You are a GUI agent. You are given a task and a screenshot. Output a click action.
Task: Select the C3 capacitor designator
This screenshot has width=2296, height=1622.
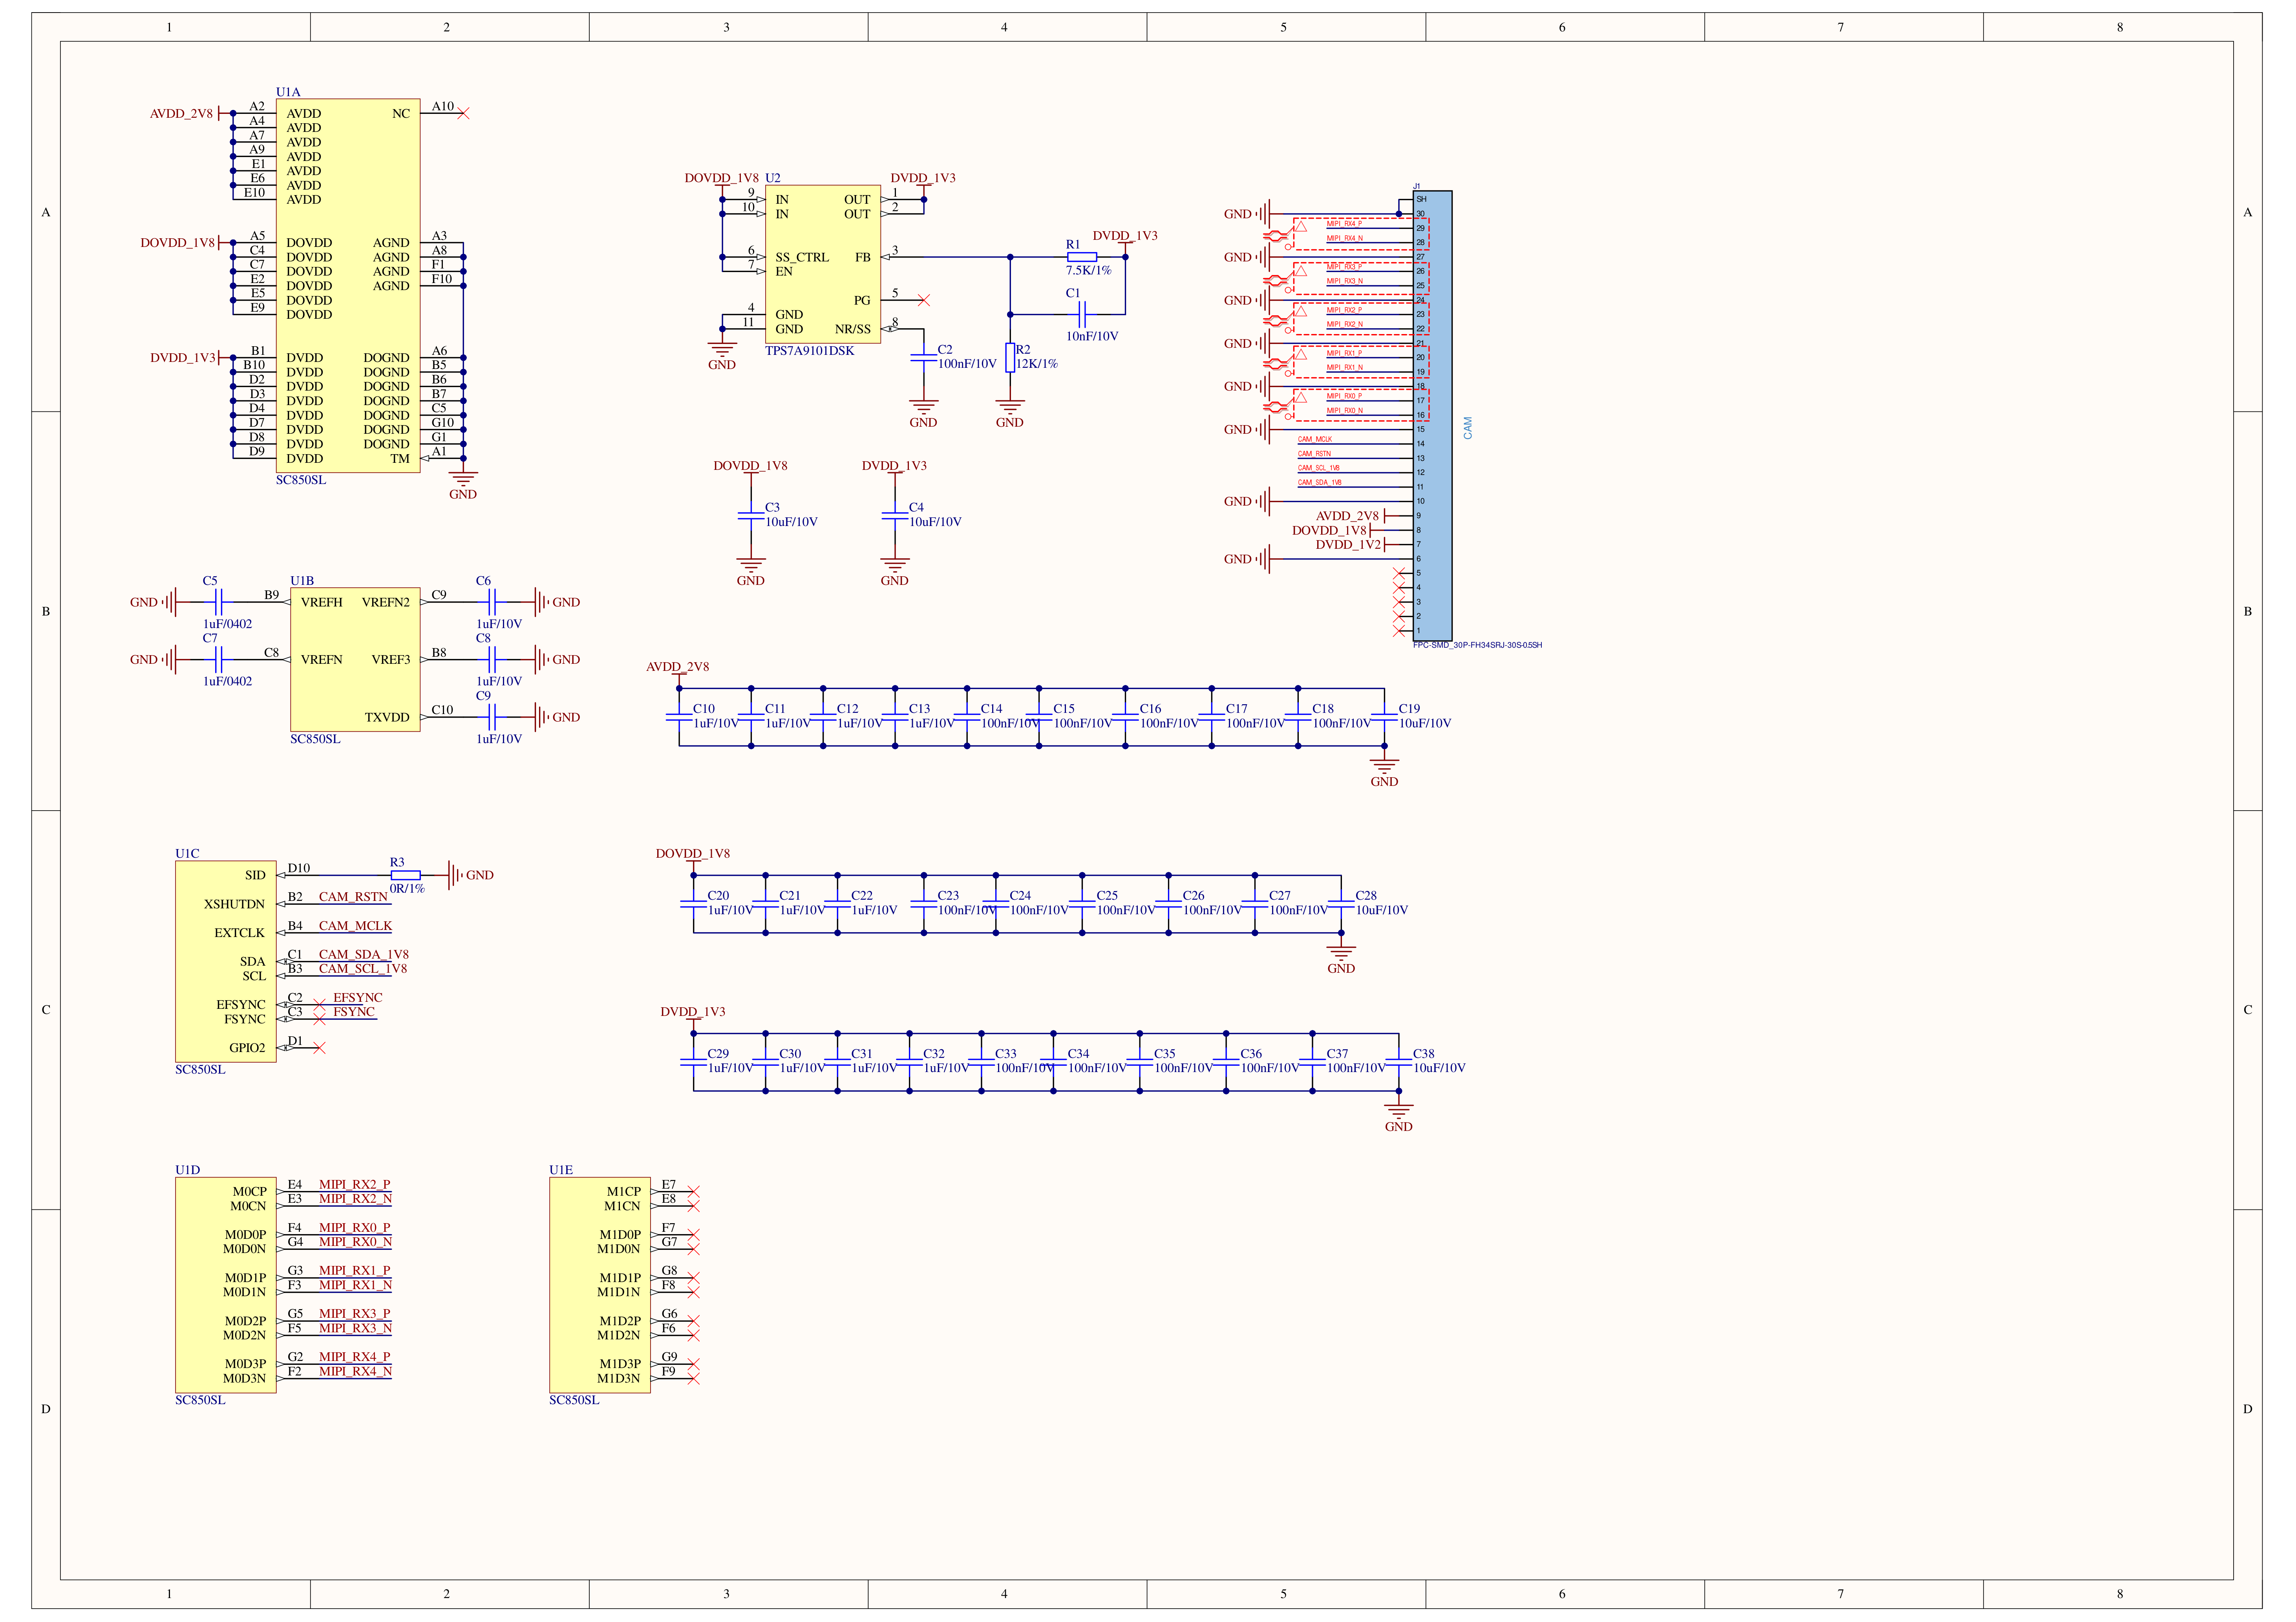click(x=772, y=508)
